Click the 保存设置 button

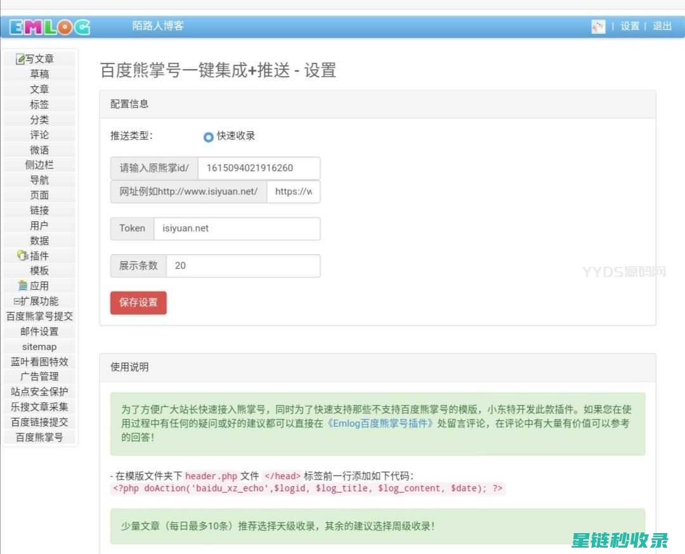click(138, 302)
